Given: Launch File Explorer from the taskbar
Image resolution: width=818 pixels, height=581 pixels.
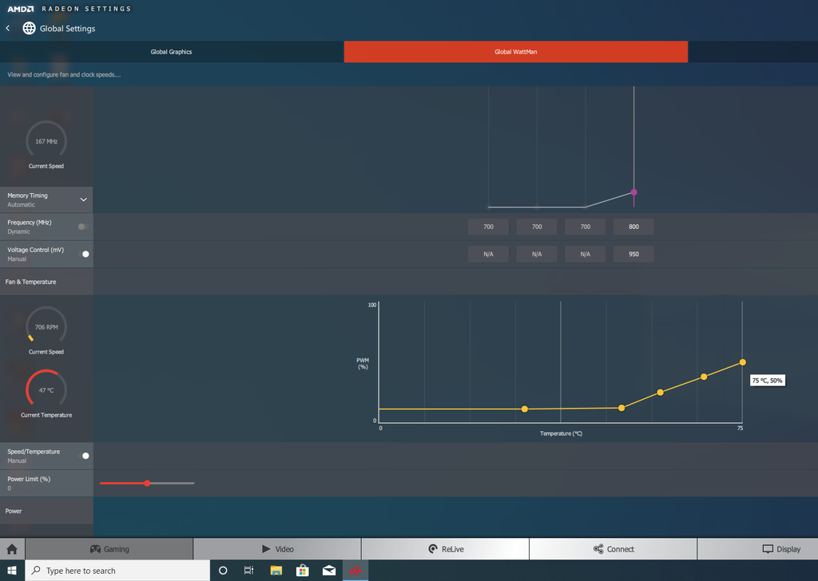Looking at the screenshot, I should point(276,571).
